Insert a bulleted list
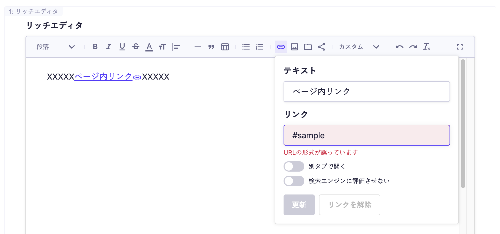This screenshot has height=234, width=500. click(x=246, y=47)
